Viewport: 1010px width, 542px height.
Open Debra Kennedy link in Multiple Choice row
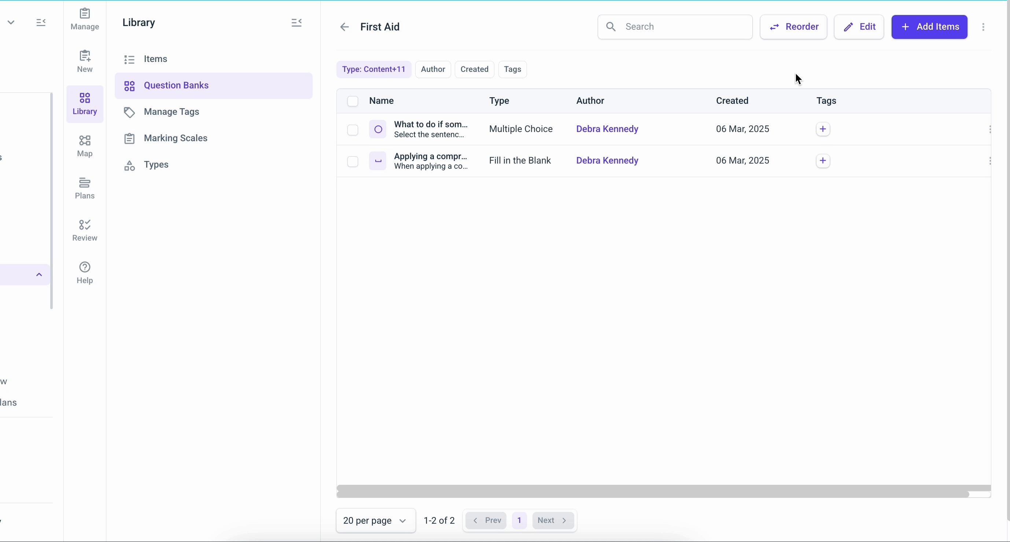tap(607, 129)
